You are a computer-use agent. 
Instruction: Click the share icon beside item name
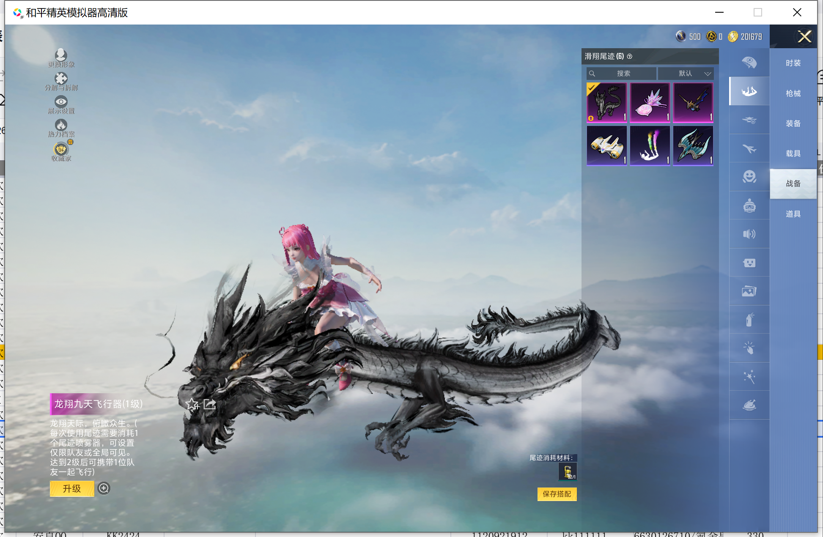click(210, 404)
